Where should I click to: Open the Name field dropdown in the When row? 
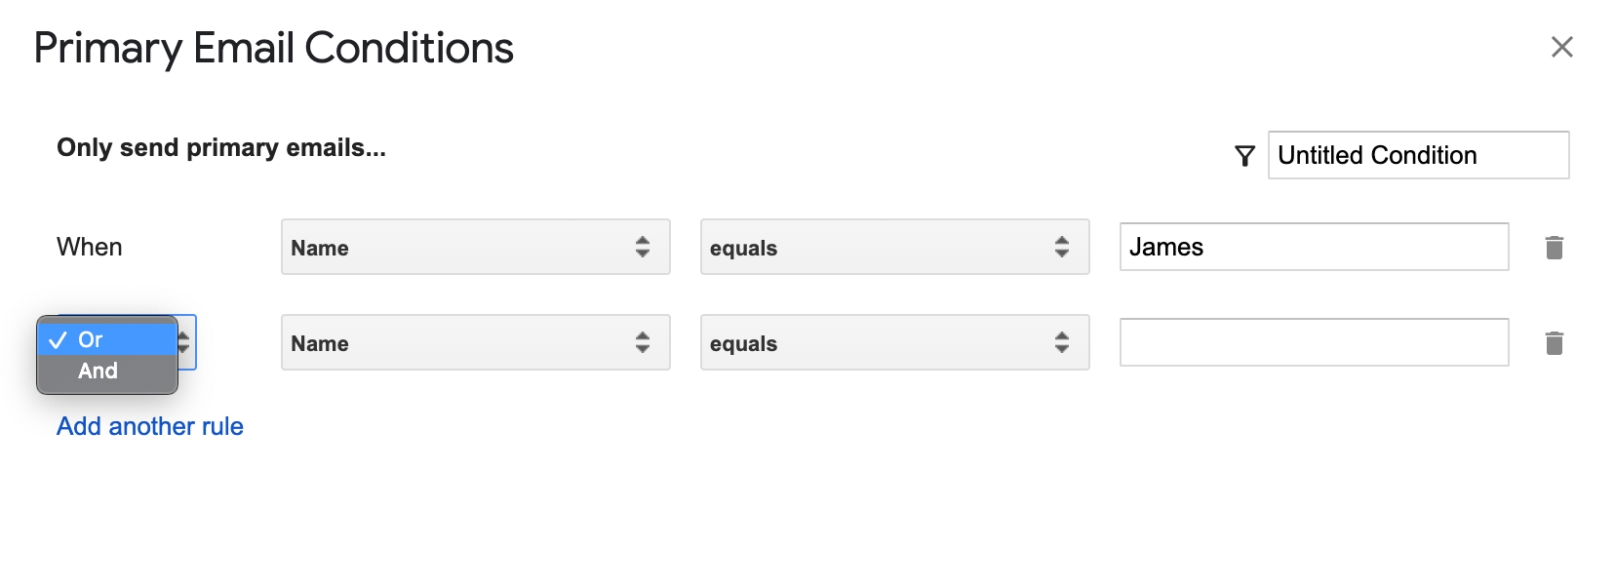pos(475,248)
